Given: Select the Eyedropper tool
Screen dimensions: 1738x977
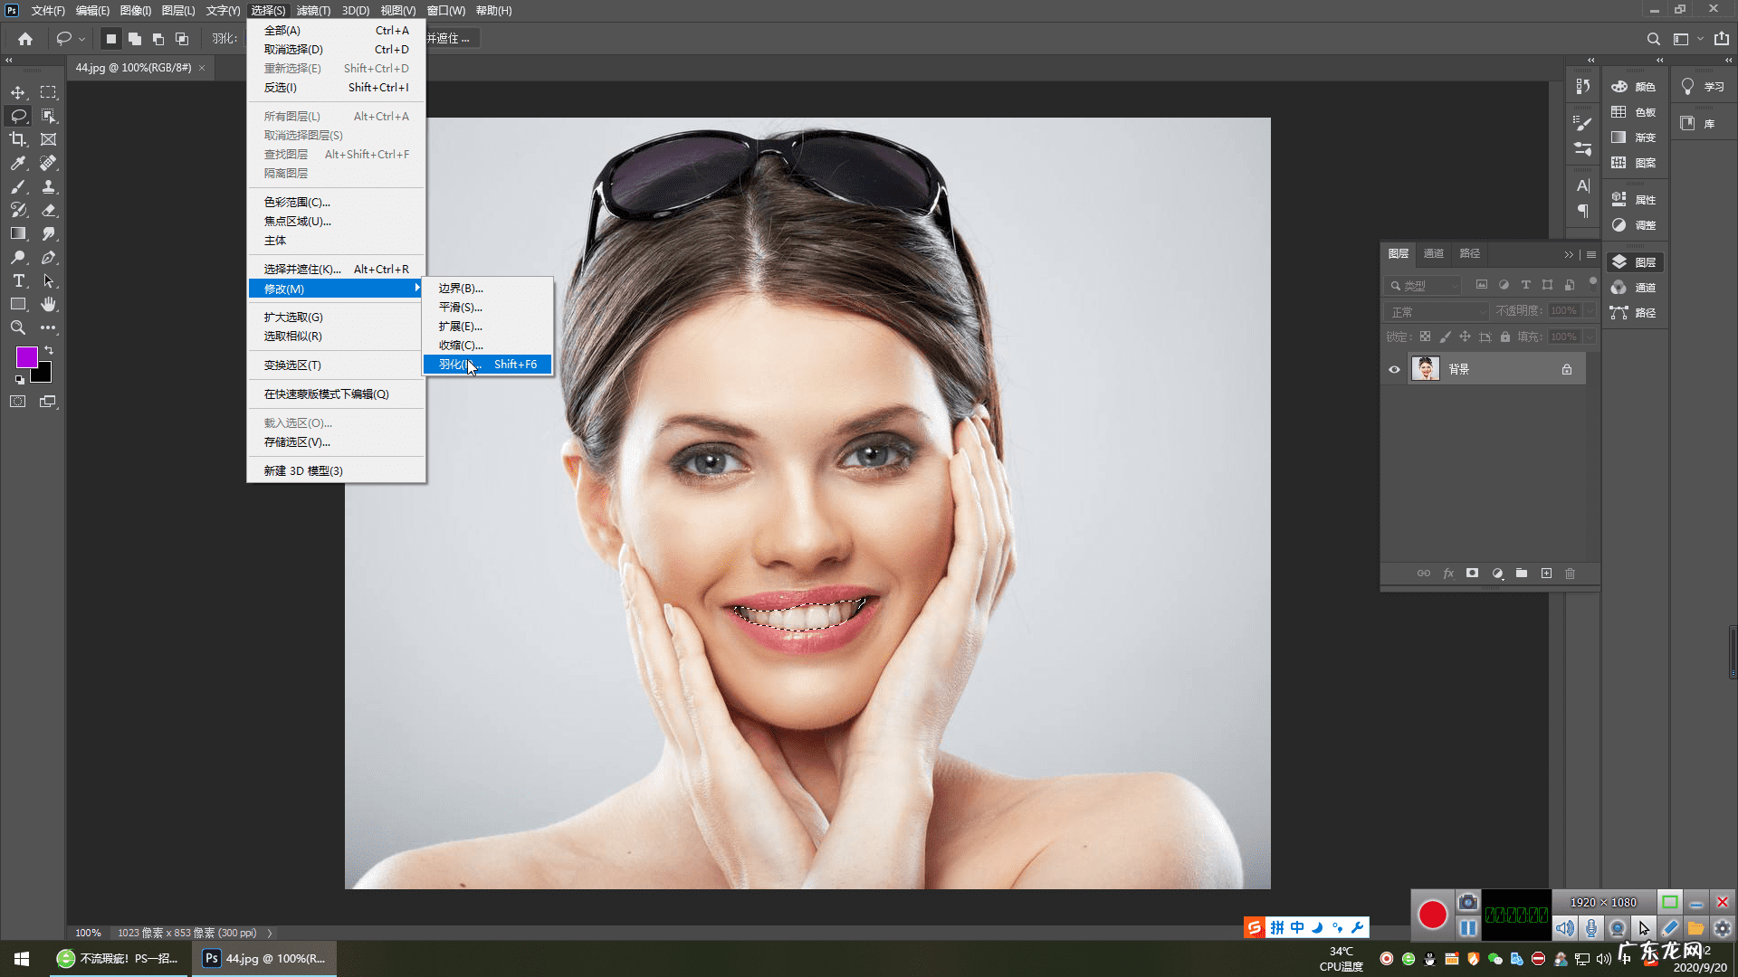Looking at the screenshot, I should coord(18,163).
